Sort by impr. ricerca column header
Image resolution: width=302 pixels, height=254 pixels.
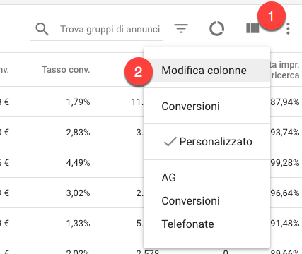pos(284,70)
